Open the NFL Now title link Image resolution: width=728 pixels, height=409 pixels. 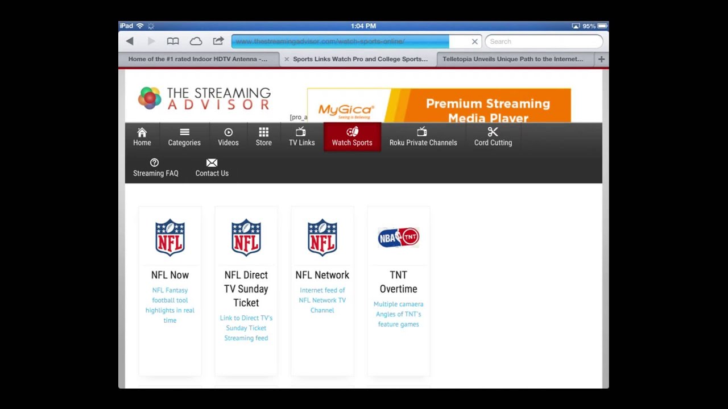(x=170, y=275)
